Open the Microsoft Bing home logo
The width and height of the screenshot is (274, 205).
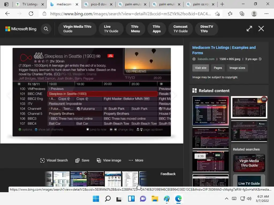pos(21,29)
